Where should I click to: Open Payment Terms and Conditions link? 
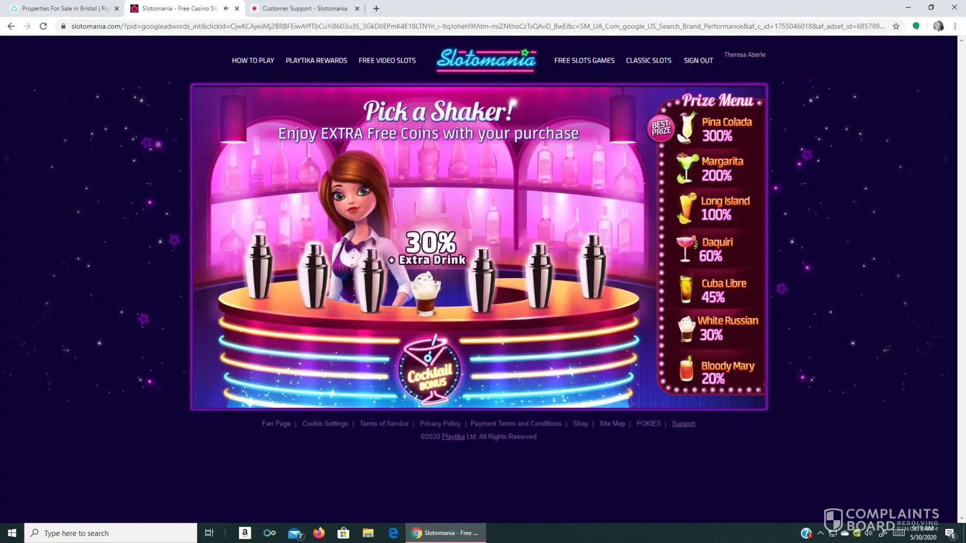click(x=516, y=424)
